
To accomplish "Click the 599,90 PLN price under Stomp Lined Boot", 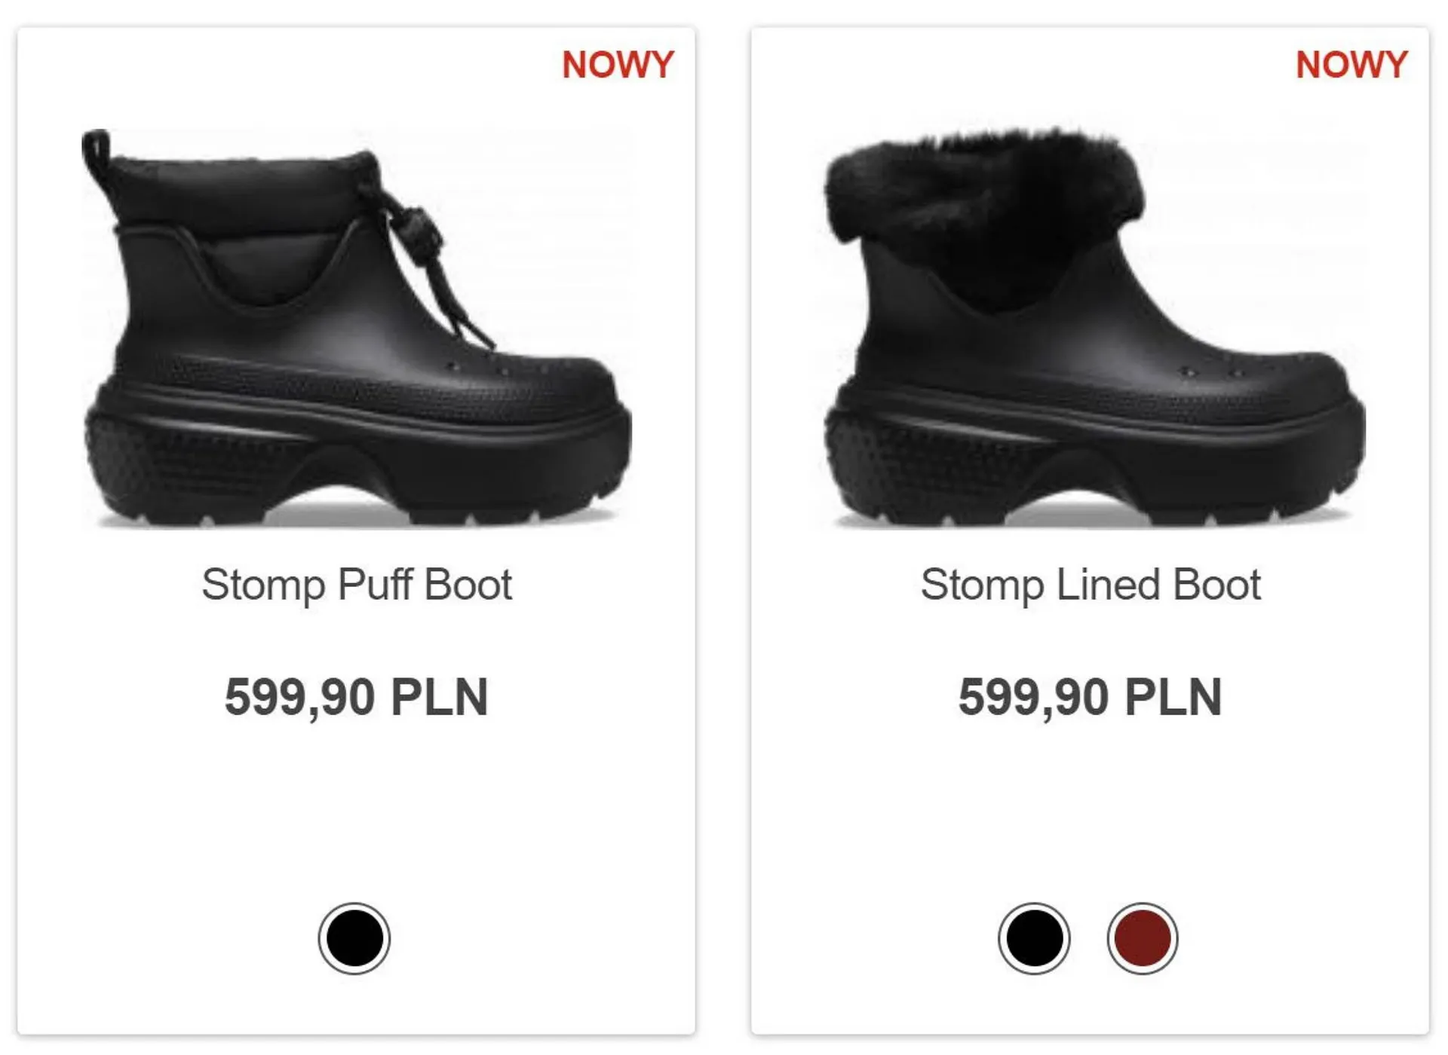I will pos(1091,697).
